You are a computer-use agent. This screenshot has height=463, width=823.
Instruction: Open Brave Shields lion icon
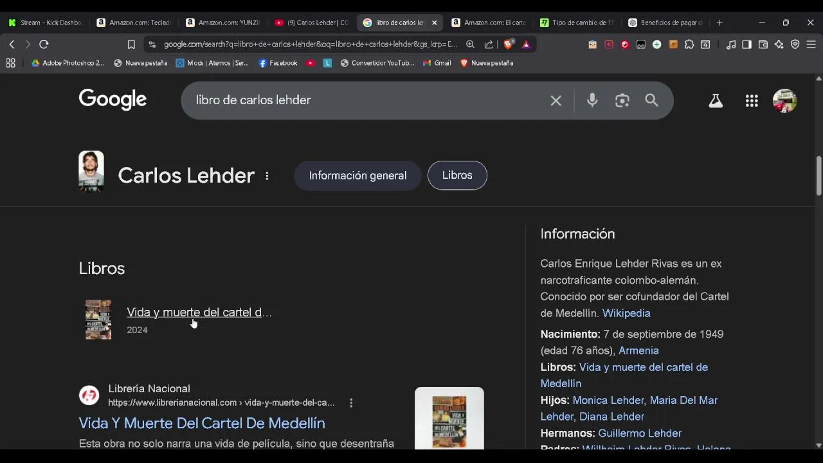coord(508,44)
